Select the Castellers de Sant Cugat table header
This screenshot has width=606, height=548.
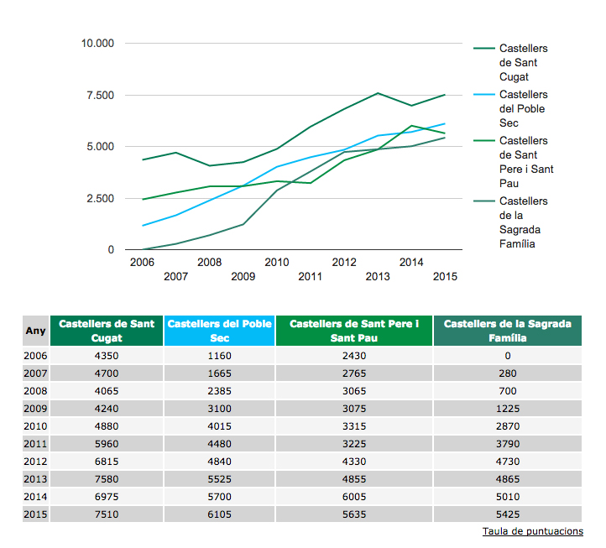tap(107, 331)
